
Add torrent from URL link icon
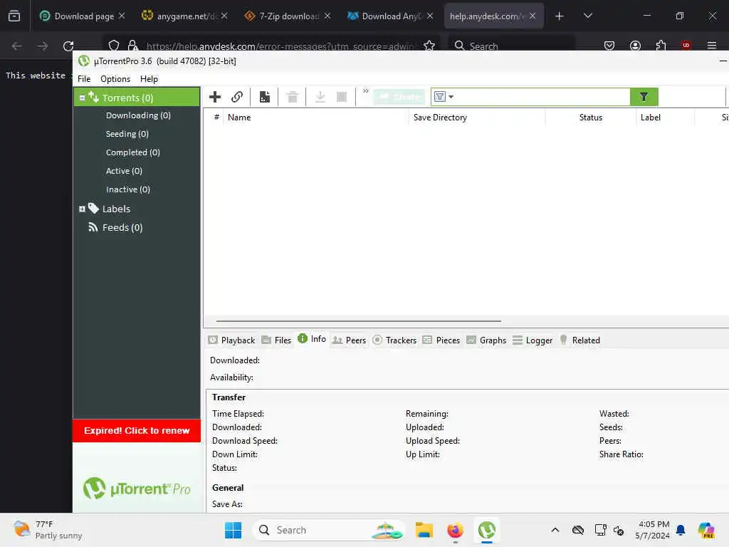pyautogui.click(x=237, y=97)
